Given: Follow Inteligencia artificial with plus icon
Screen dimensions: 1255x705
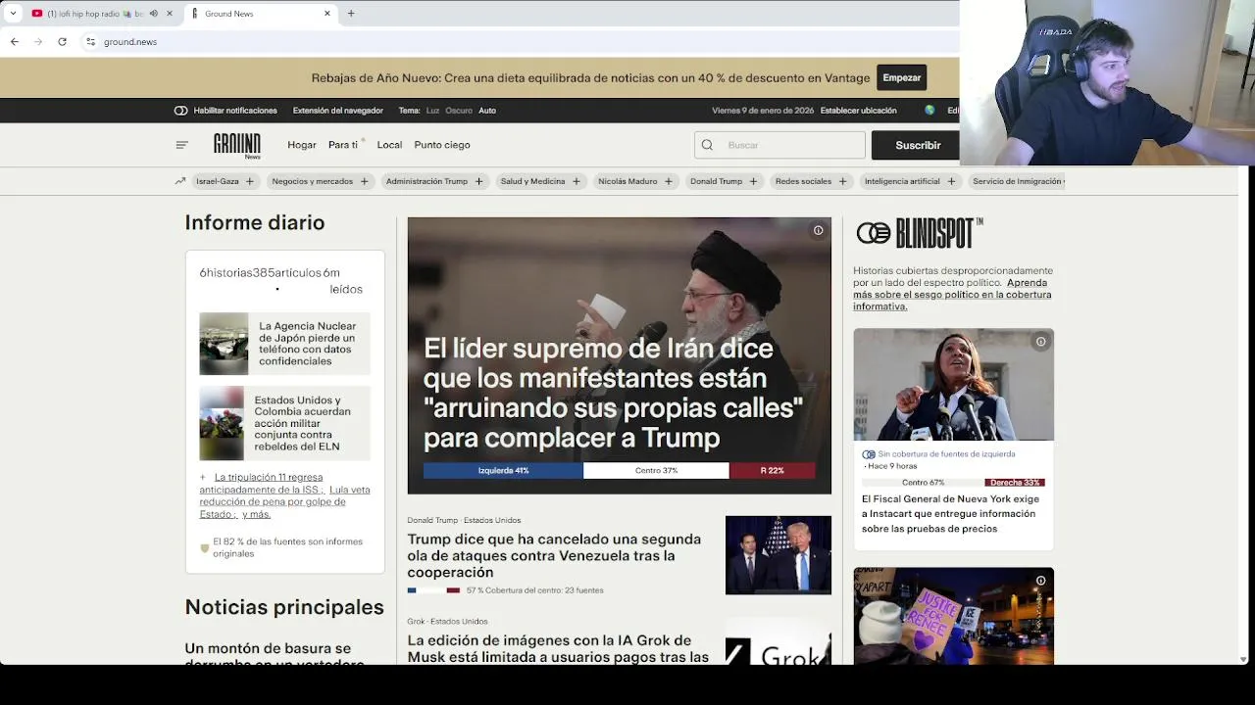Looking at the screenshot, I should (950, 181).
